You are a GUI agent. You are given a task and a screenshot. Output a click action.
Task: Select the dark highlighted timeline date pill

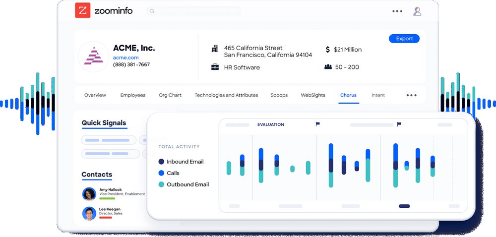click(x=404, y=206)
